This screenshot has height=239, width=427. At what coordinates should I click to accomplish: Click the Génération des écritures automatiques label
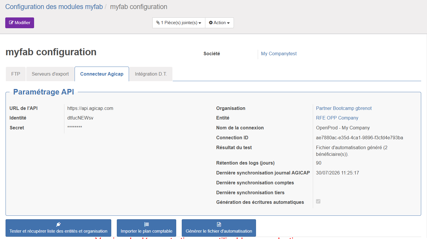point(260,202)
